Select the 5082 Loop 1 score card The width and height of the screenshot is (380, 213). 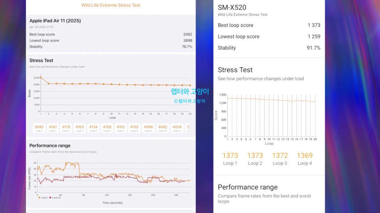click(39, 128)
